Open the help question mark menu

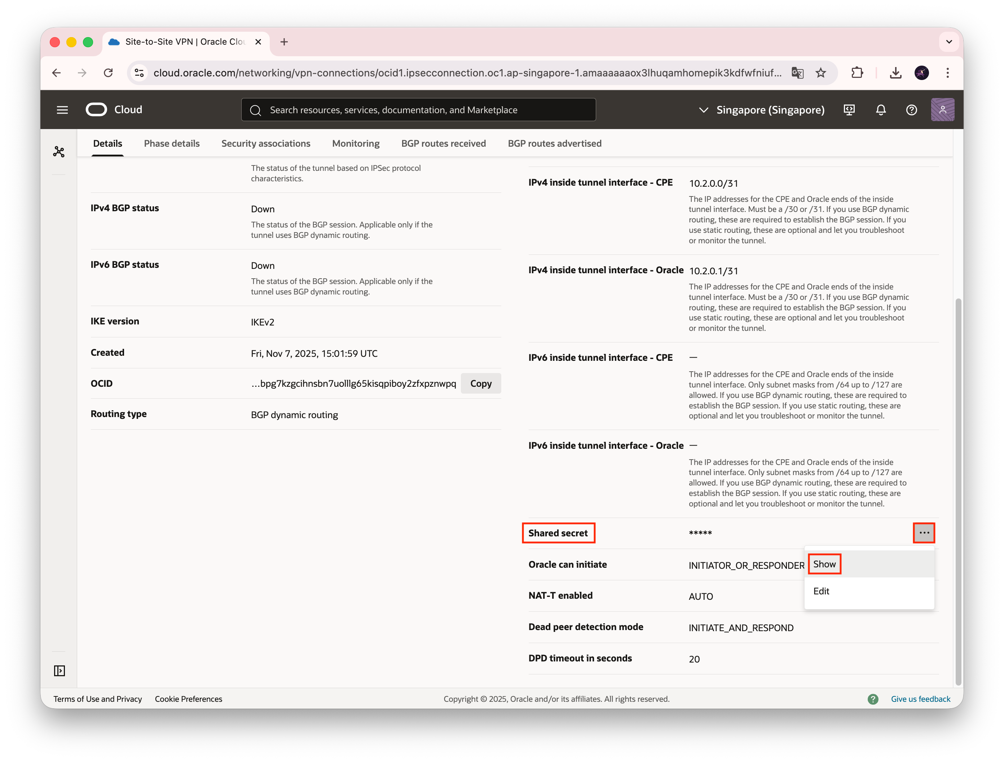911,110
